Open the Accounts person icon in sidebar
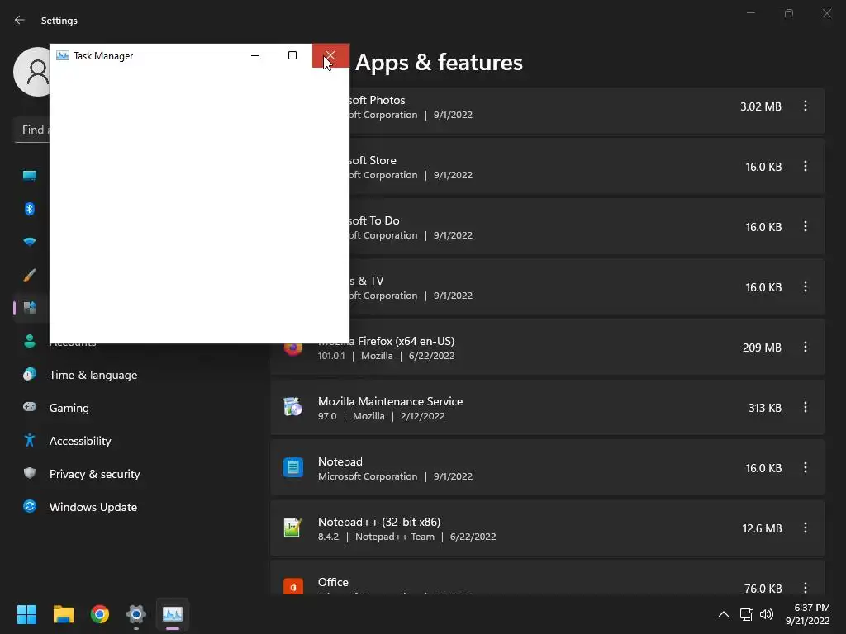The image size is (846, 634). 30,341
